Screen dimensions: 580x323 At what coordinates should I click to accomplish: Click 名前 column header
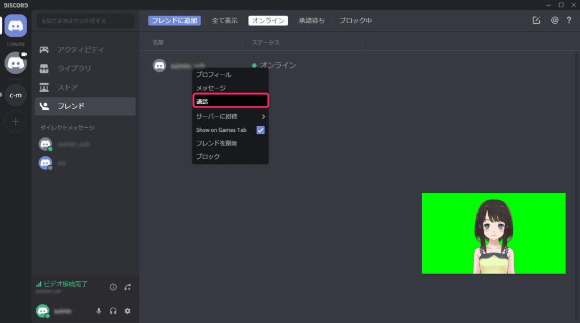coord(158,42)
